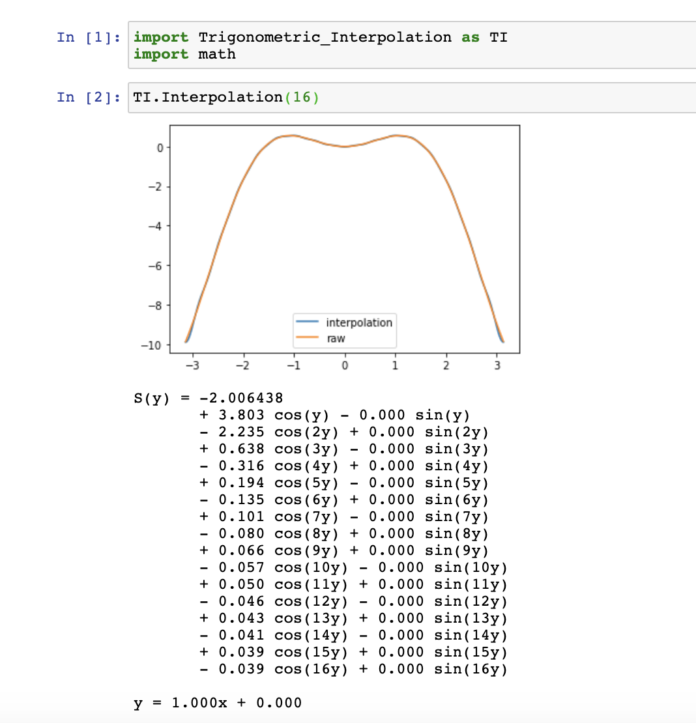Click the '0.039 cos(16y)' term
The image size is (696, 723).
click(283, 669)
